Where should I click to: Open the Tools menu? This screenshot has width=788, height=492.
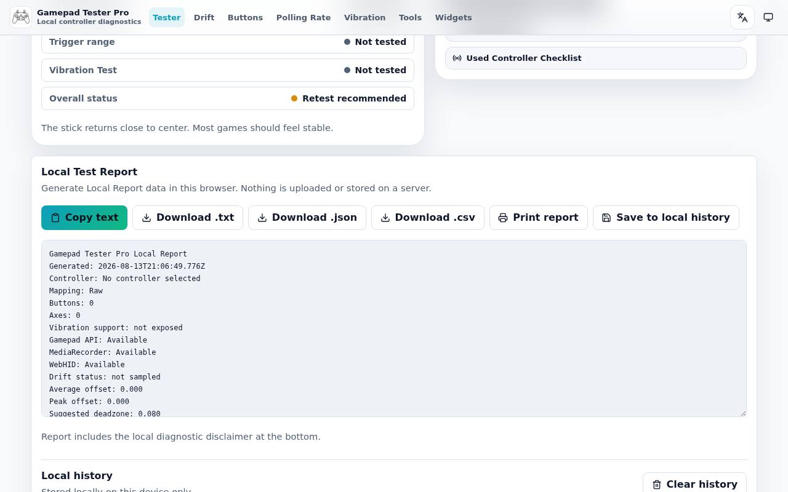click(410, 17)
